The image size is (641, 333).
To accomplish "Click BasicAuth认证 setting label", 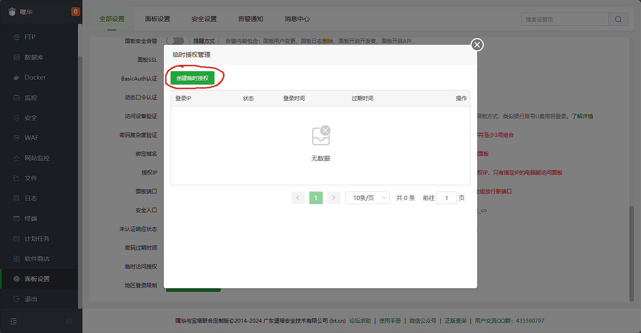I will [x=139, y=79].
